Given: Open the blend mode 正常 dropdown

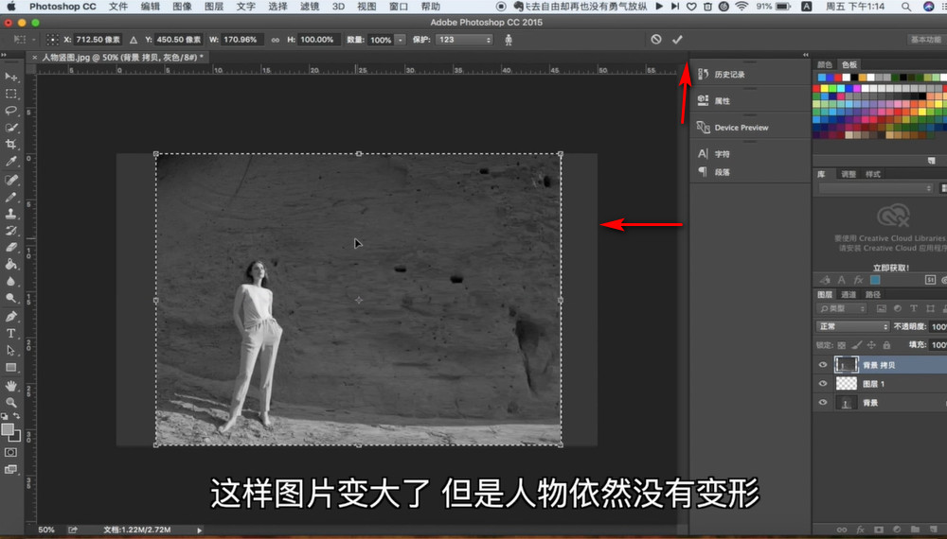Looking at the screenshot, I should click(853, 326).
